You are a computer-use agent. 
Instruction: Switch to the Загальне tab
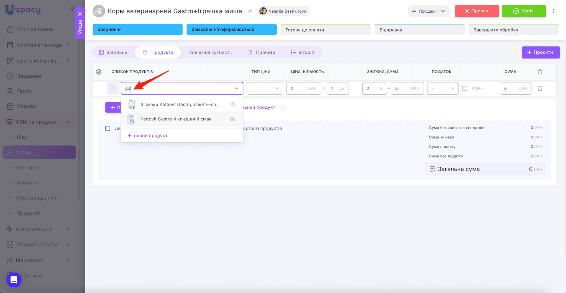113,53
